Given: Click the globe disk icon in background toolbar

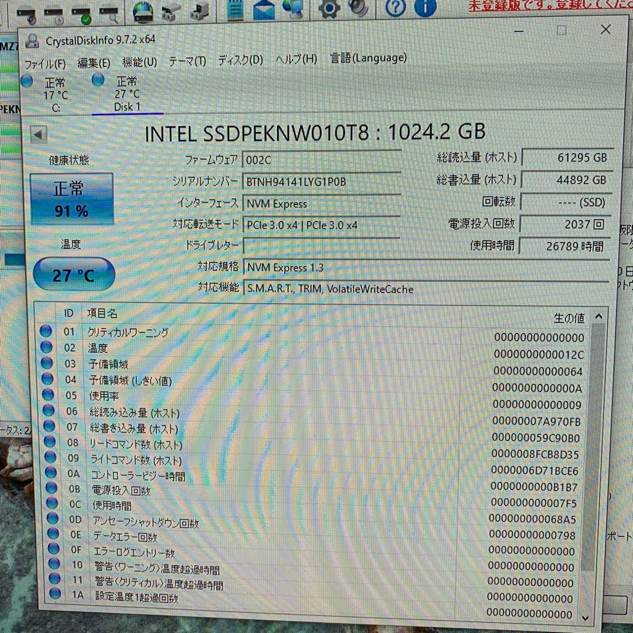Looking at the screenshot, I should [x=143, y=12].
